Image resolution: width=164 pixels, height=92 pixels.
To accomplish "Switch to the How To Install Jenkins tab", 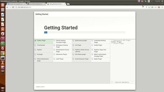I will [x=16, y=4].
